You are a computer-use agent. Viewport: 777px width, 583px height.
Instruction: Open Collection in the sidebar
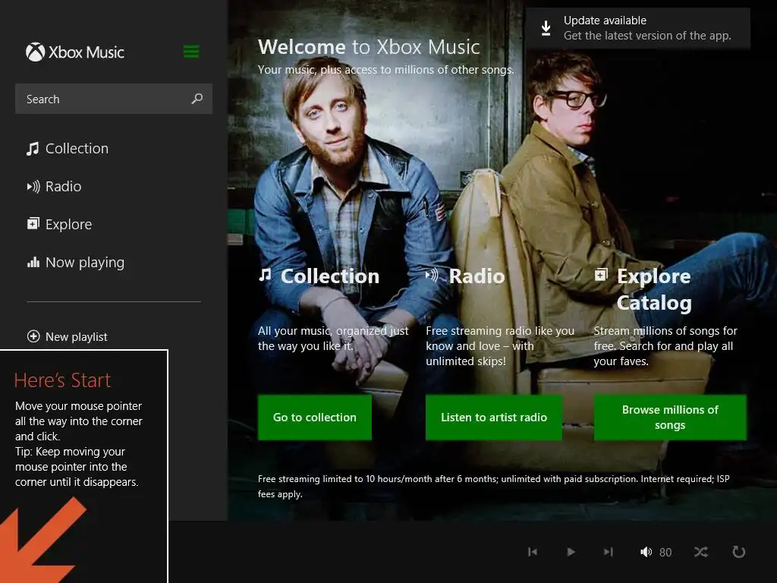(68, 148)
